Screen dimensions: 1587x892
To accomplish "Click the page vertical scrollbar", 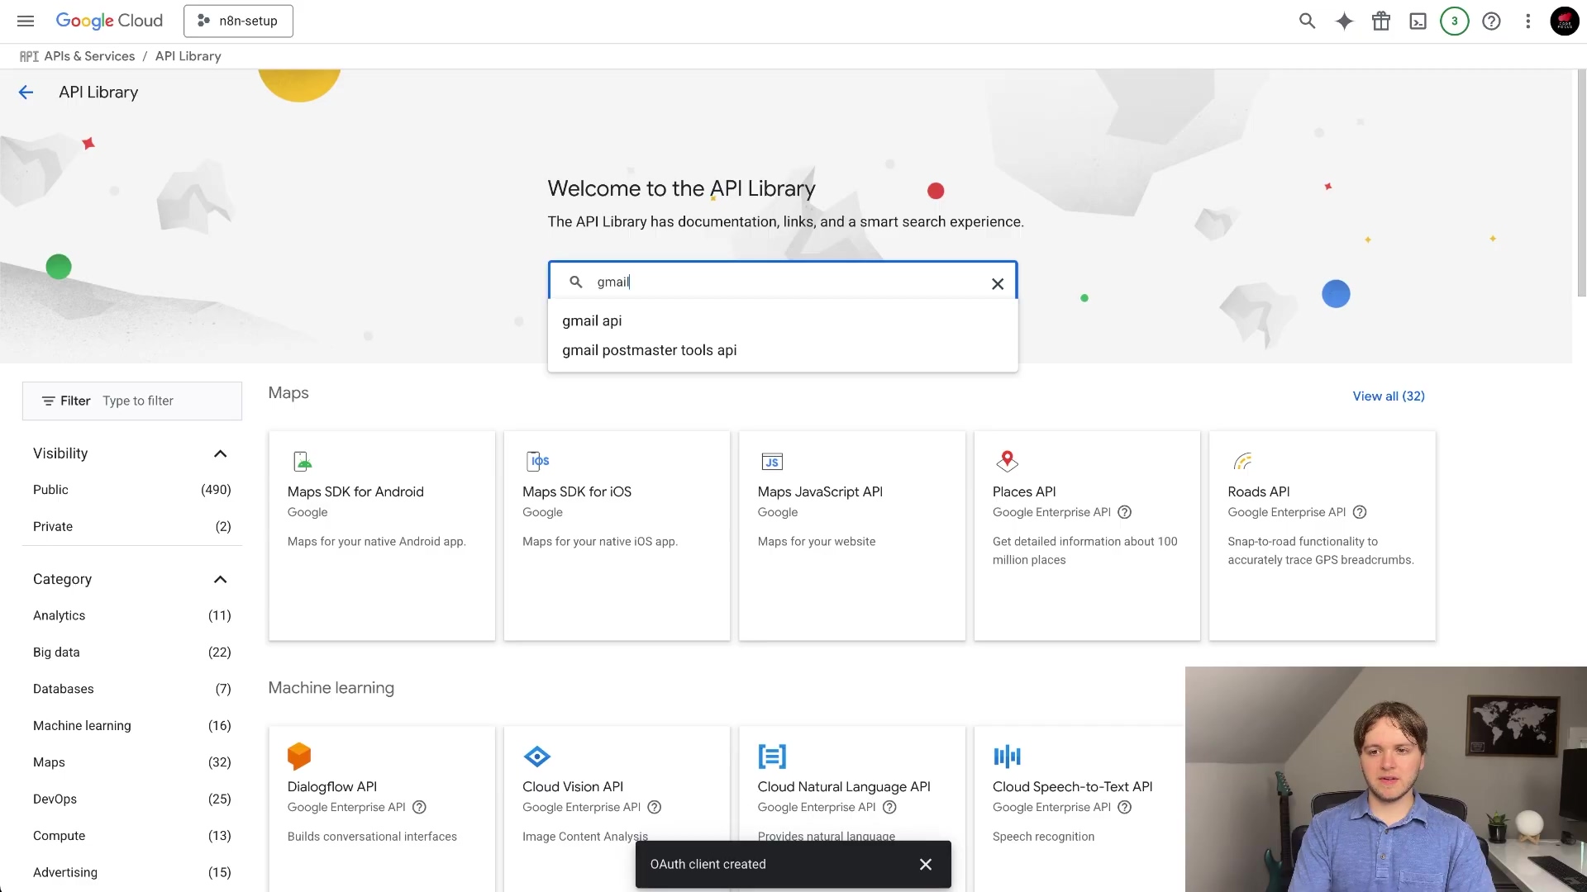I will click(x=1581, y=182).
